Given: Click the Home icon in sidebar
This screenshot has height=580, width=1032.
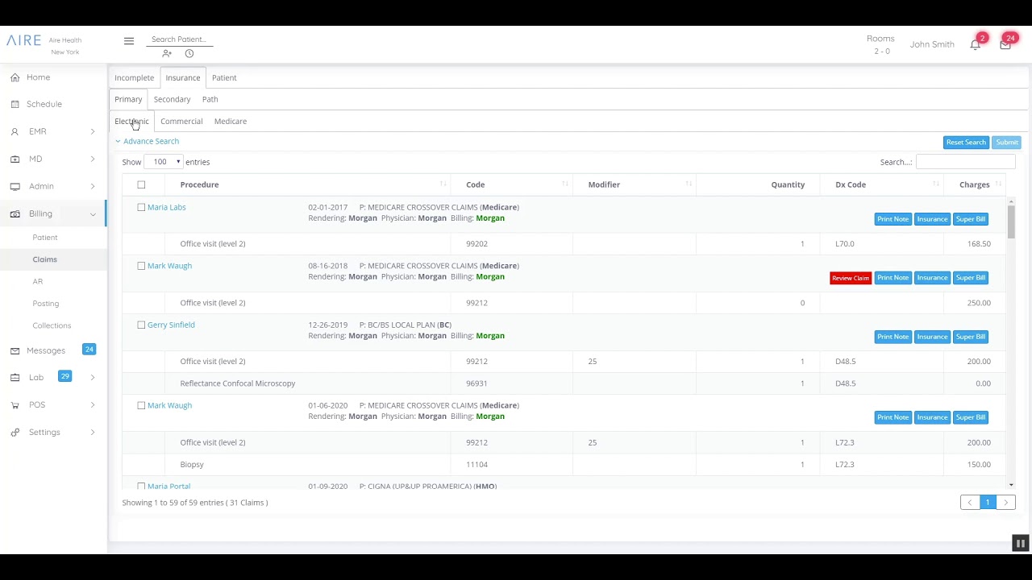Looking at the screenshot, I should pyautogui.click(x=15, y=77).
